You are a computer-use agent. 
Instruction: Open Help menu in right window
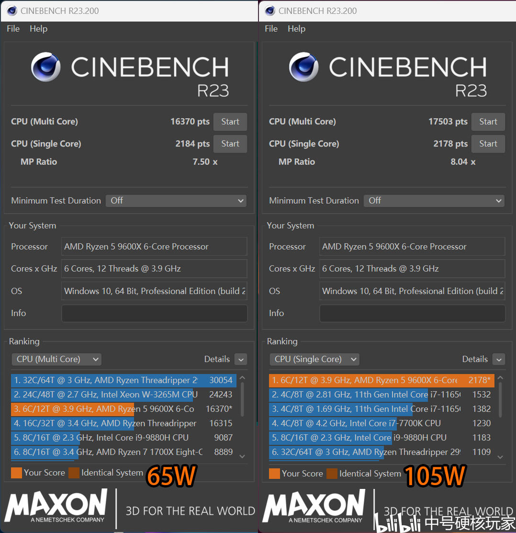click(x=297, y=29)
